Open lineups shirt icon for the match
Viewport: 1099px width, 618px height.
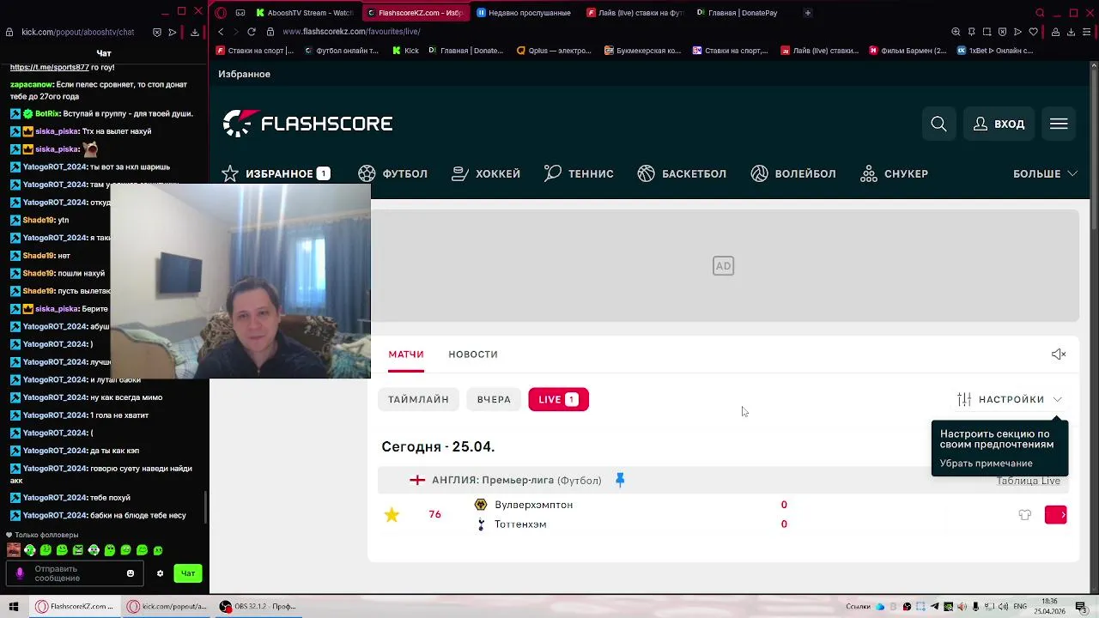click(1024, 515)
